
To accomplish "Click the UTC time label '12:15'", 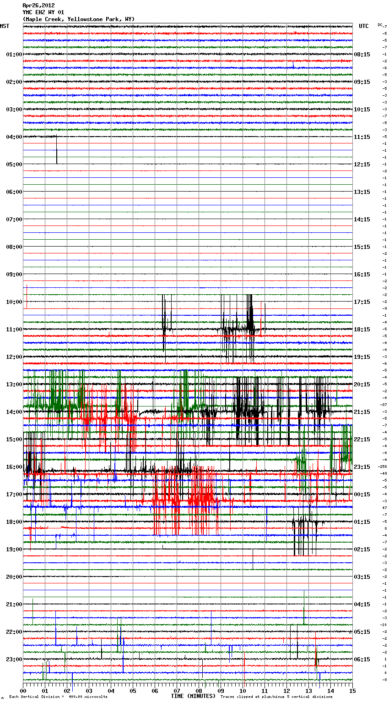I will [x=362, y=165].
